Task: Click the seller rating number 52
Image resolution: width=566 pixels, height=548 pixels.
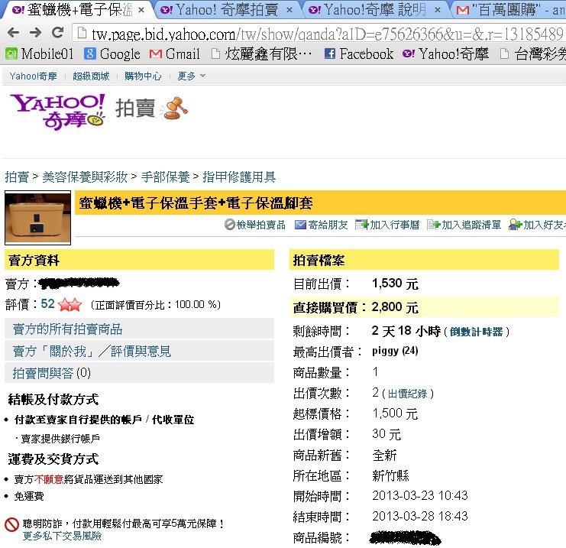Action: tap(47, 303)
